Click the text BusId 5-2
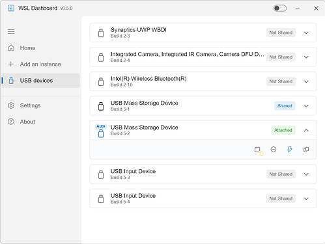 pos(120,133)
